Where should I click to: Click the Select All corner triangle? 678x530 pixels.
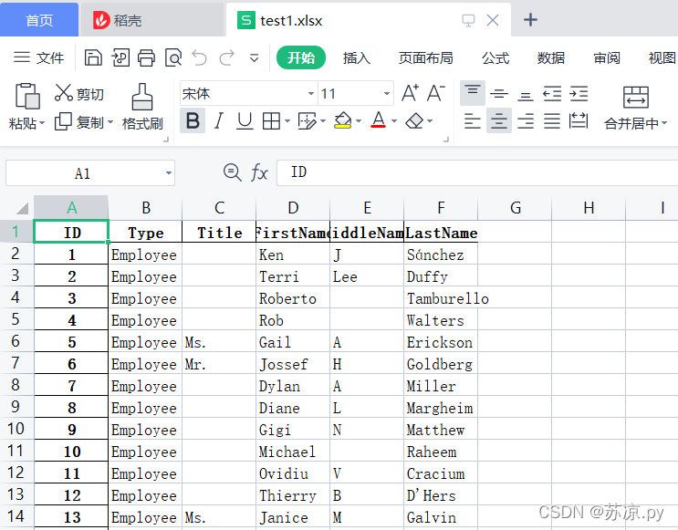click(x=22, y=208)
